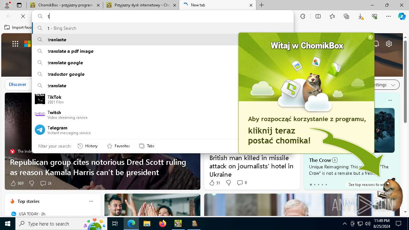Screen dimensions: 409x230
Task: Open the new tab plus button
Action: click(x=262, y=5)
